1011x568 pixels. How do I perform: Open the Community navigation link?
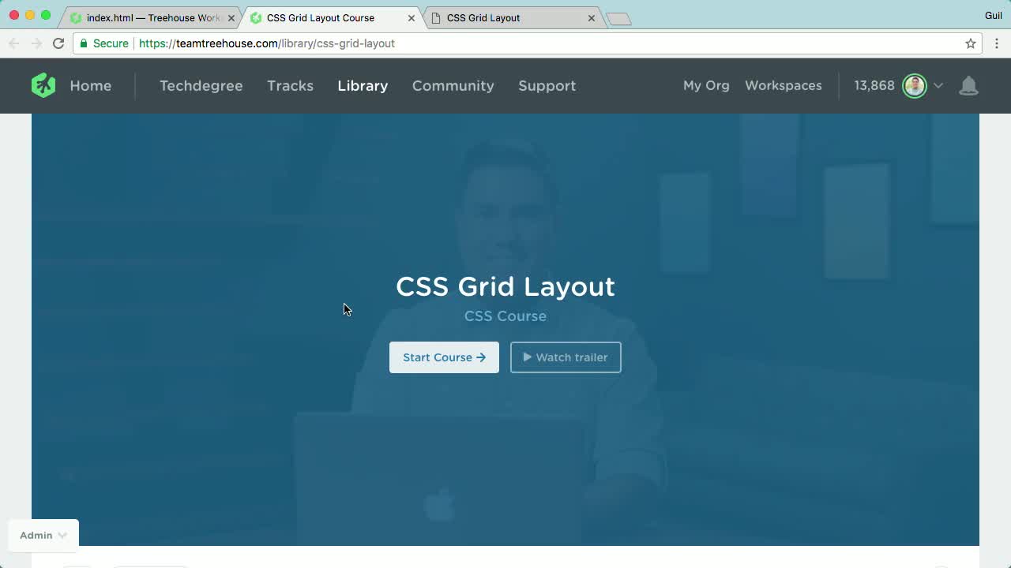(x=453, y=85)
